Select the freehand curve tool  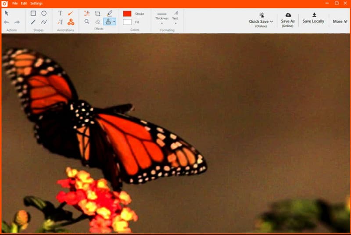tap(44, 22)
